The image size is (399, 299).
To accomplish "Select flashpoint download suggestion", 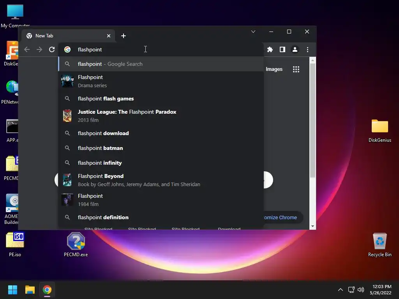I will coord(161,133).
